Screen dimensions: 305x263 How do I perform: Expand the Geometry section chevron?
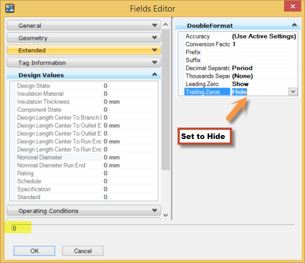tap(155, 37)
